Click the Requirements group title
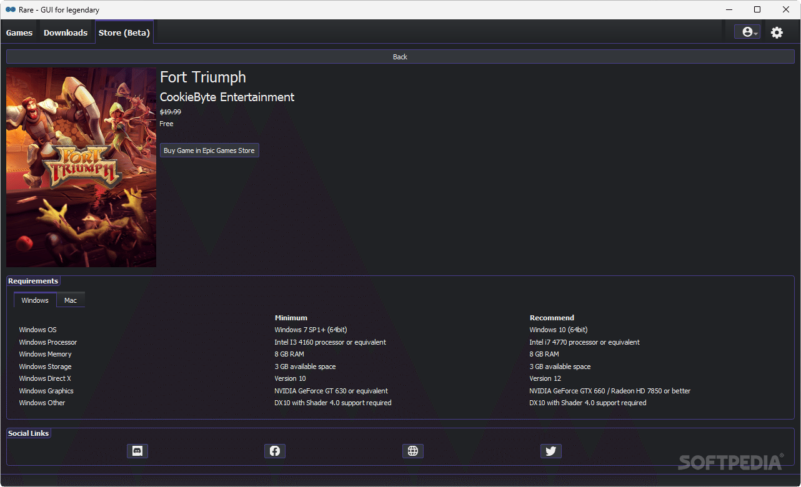The width and height of the screenshot is (801, 487). point(33,281)
